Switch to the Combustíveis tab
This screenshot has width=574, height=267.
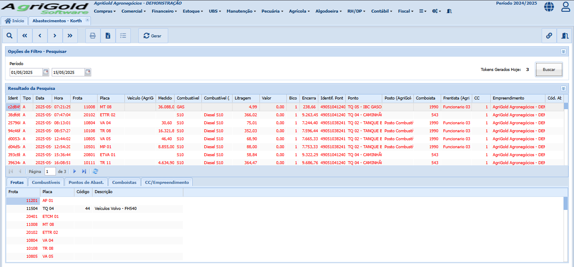coord(46,182)
